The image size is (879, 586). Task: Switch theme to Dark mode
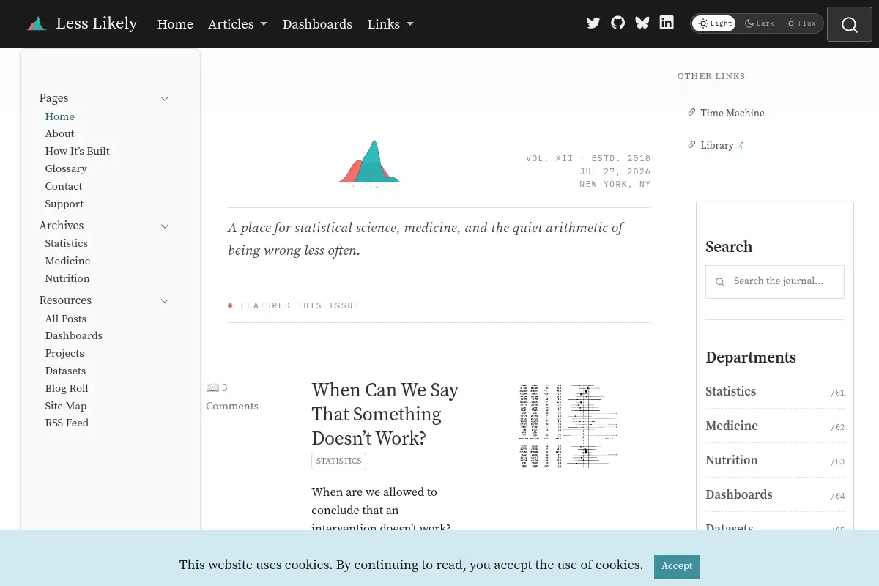coord(759,23)
